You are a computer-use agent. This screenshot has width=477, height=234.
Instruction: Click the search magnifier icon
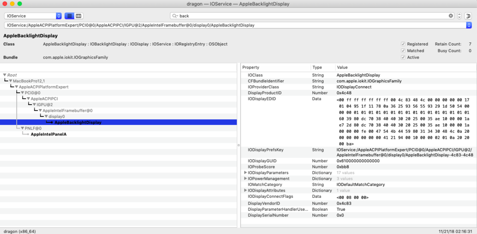click(x=175, y=16)
